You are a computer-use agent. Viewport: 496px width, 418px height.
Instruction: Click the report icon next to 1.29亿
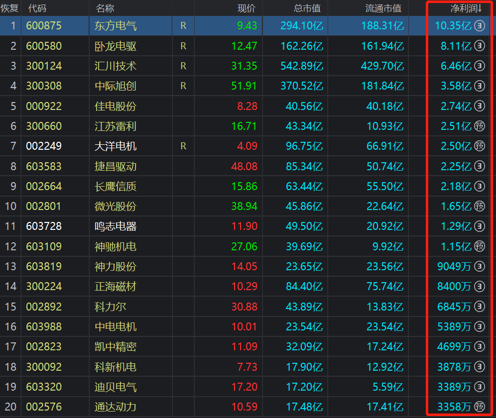[x=480, y=226]
